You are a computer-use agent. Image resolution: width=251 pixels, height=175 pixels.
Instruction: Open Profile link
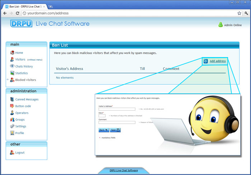click(x=19, y=133)
